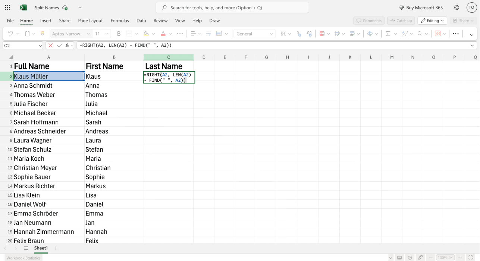Click the Comments button

(x=368, y=21)
